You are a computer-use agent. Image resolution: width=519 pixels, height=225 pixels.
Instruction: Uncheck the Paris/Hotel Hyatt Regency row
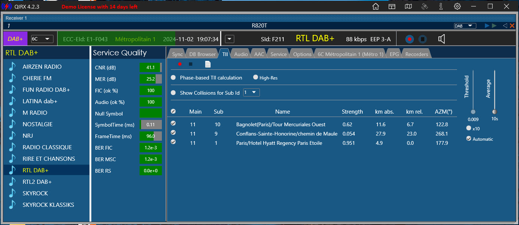(x=173, y=142)
